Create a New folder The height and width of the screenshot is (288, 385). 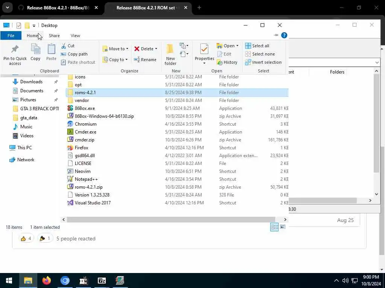pyautogui.click(x=170, y=54)
